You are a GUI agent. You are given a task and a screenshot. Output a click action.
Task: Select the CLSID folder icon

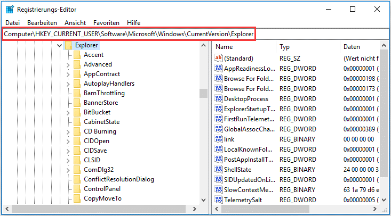point(77,160)
